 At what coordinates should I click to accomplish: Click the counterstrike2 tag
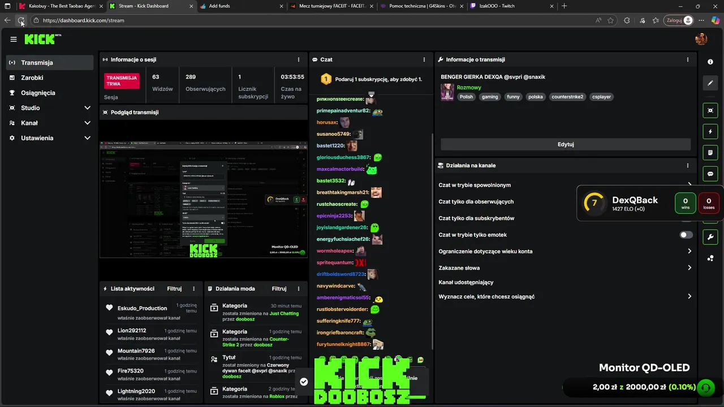pyautogui.click(x=567, y=97)
